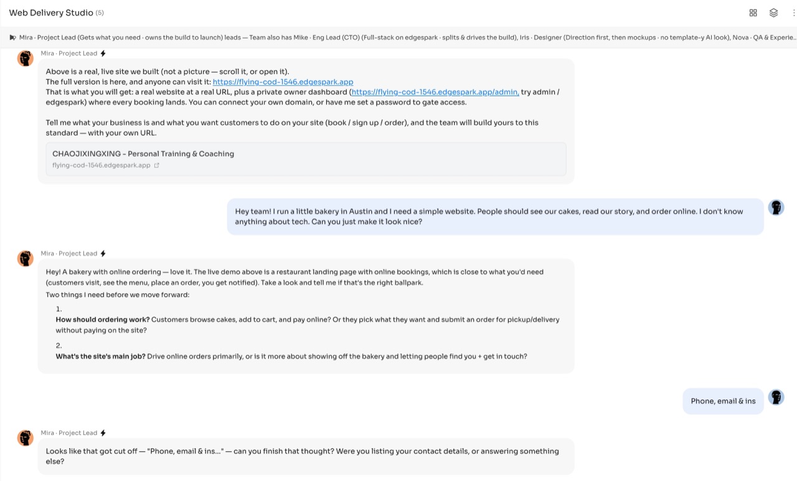Image resolution: width=797 pixels, height=481 pixels.
Task: Click Mira's avatar beside the bakery reply
Action: [26, 259]
